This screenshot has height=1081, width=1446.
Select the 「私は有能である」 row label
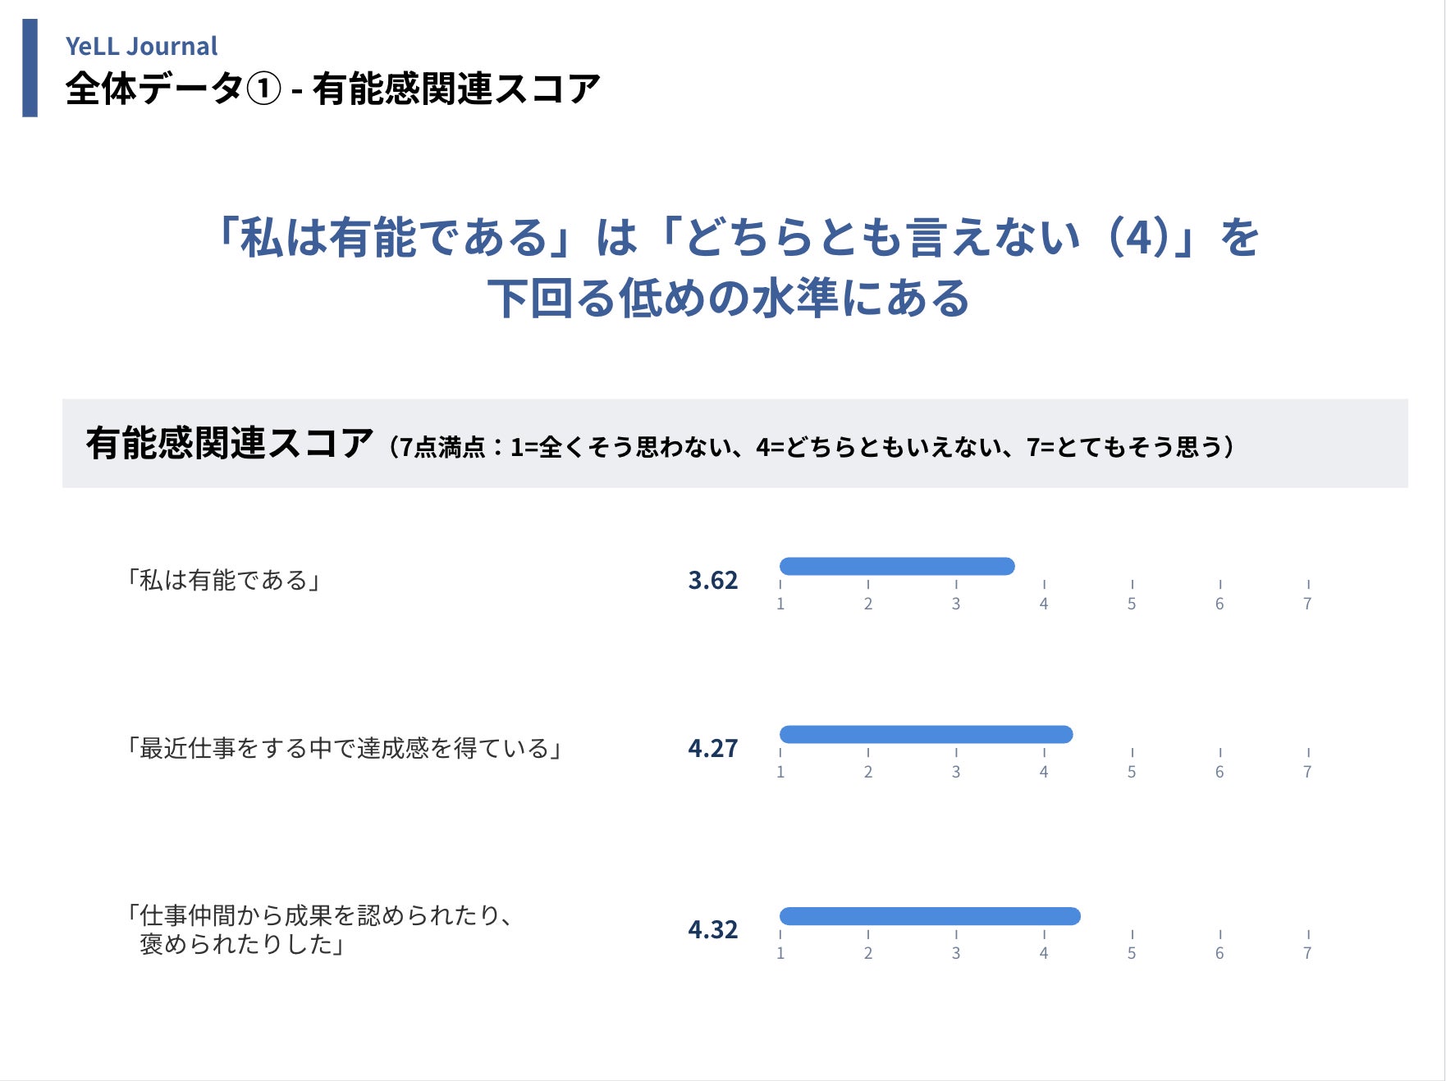tap(223, 581)
